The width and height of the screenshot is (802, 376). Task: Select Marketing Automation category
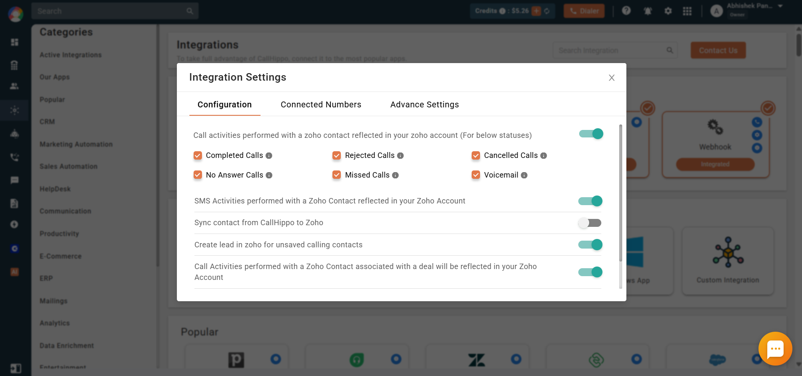click(76, 144)
